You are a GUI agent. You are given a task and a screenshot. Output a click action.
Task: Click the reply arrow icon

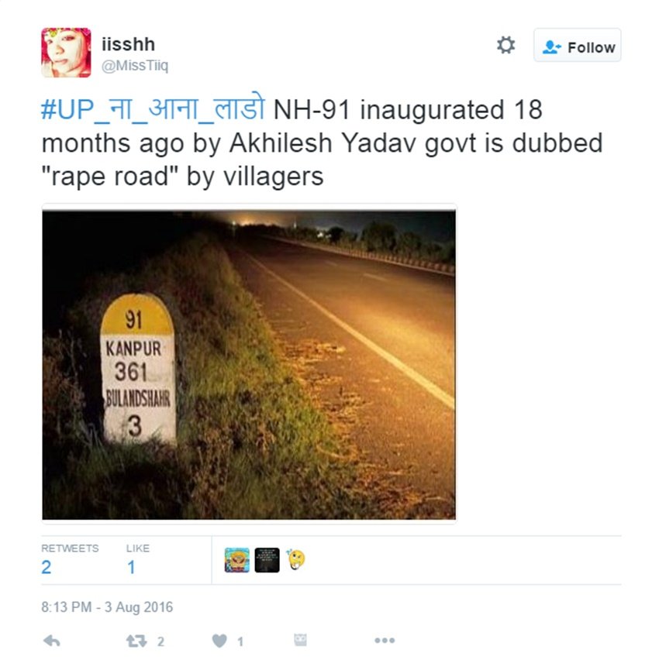click(x=52, y=641)
